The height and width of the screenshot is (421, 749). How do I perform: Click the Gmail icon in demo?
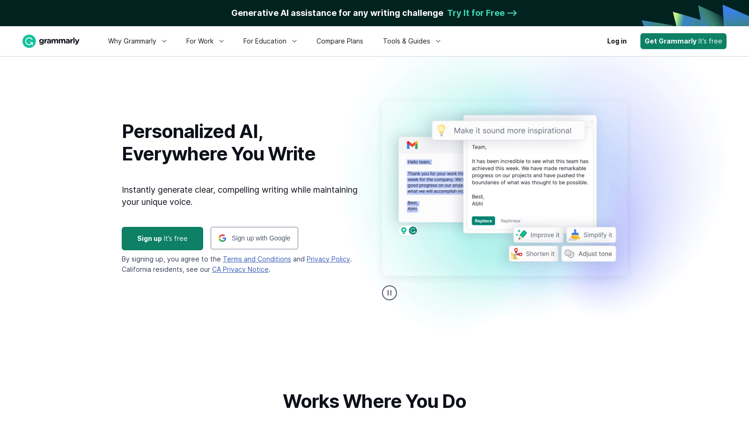pyautogui.click(x=412, y=145)
